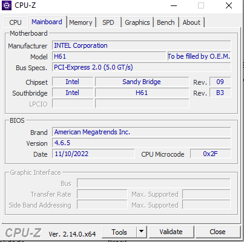Switch to the CPU tab
Viewport: 244px width, 242px height.
pos(15,22)
